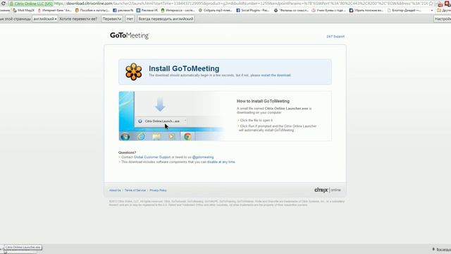Click the browser reload button
This screenshot has width=451, height=254.
pyautogui.click(x=3, y=4)
